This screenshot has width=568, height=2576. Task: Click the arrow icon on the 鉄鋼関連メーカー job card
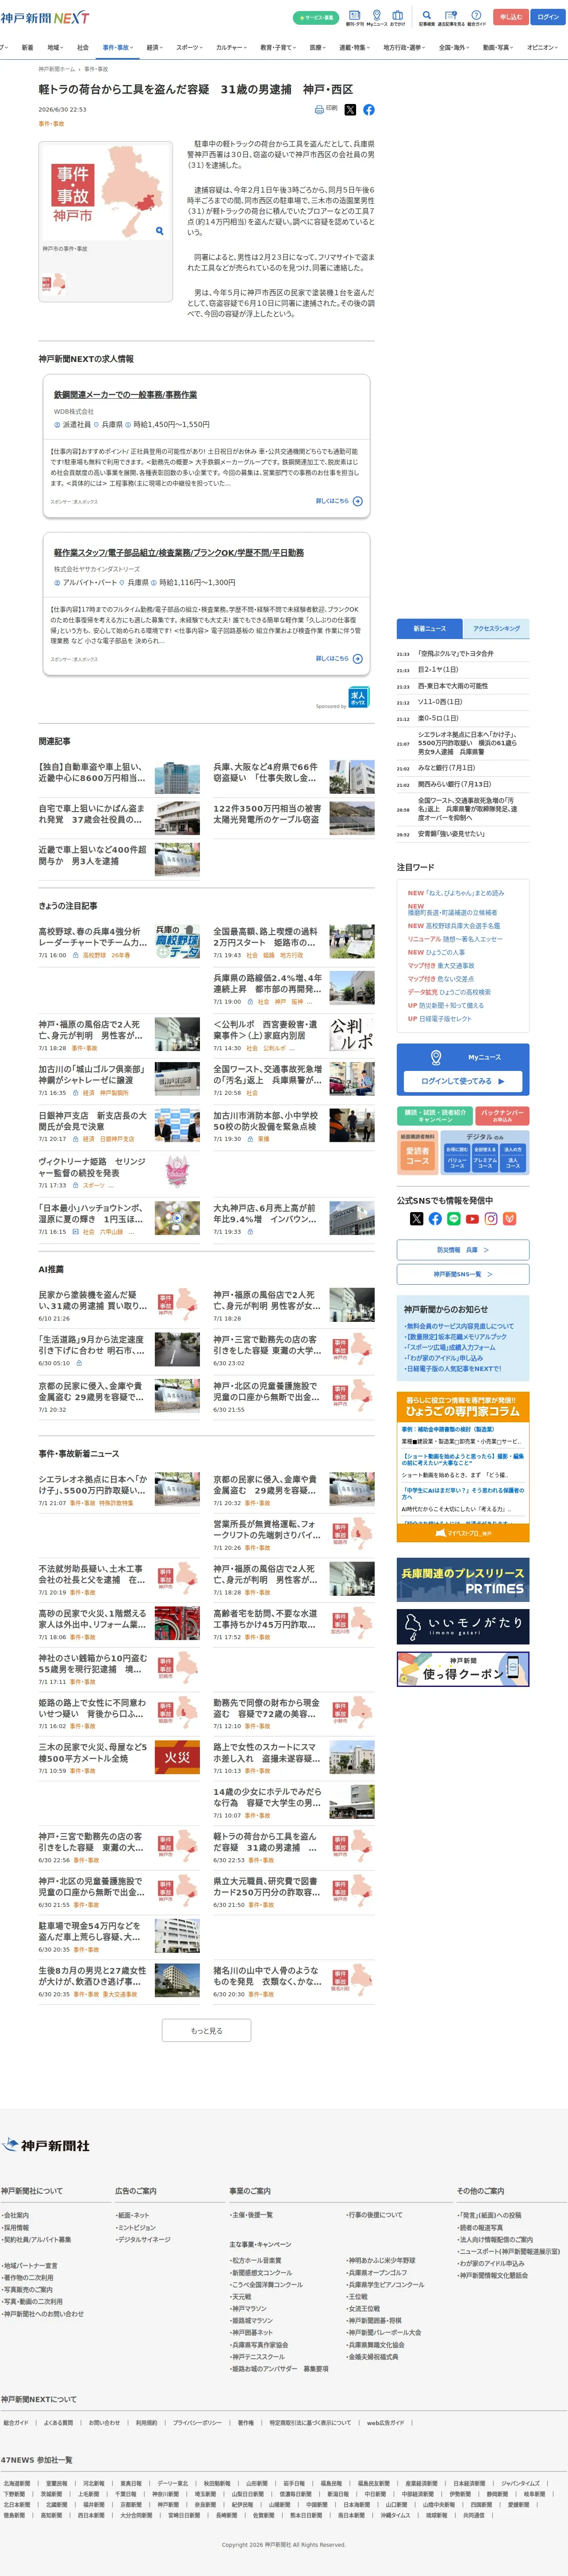358,501
